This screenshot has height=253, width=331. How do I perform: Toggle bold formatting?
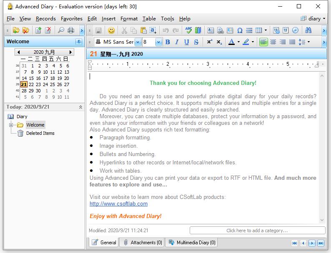[x=168, y=42]
